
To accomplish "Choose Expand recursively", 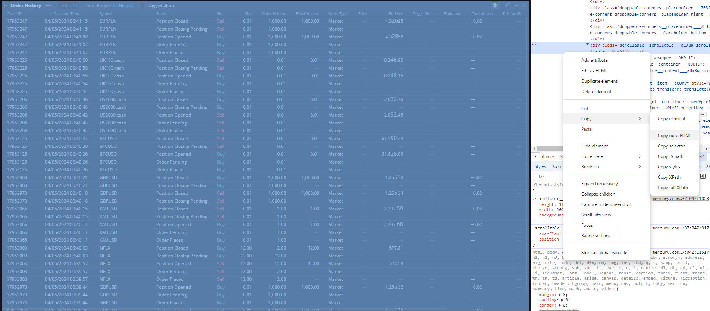I will point(607,184).
